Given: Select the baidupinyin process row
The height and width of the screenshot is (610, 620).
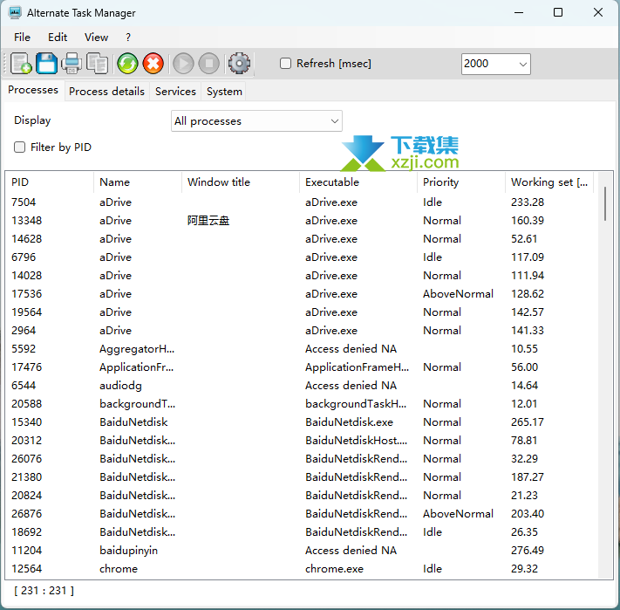Looking at the screenshot, I should [301, 551].
